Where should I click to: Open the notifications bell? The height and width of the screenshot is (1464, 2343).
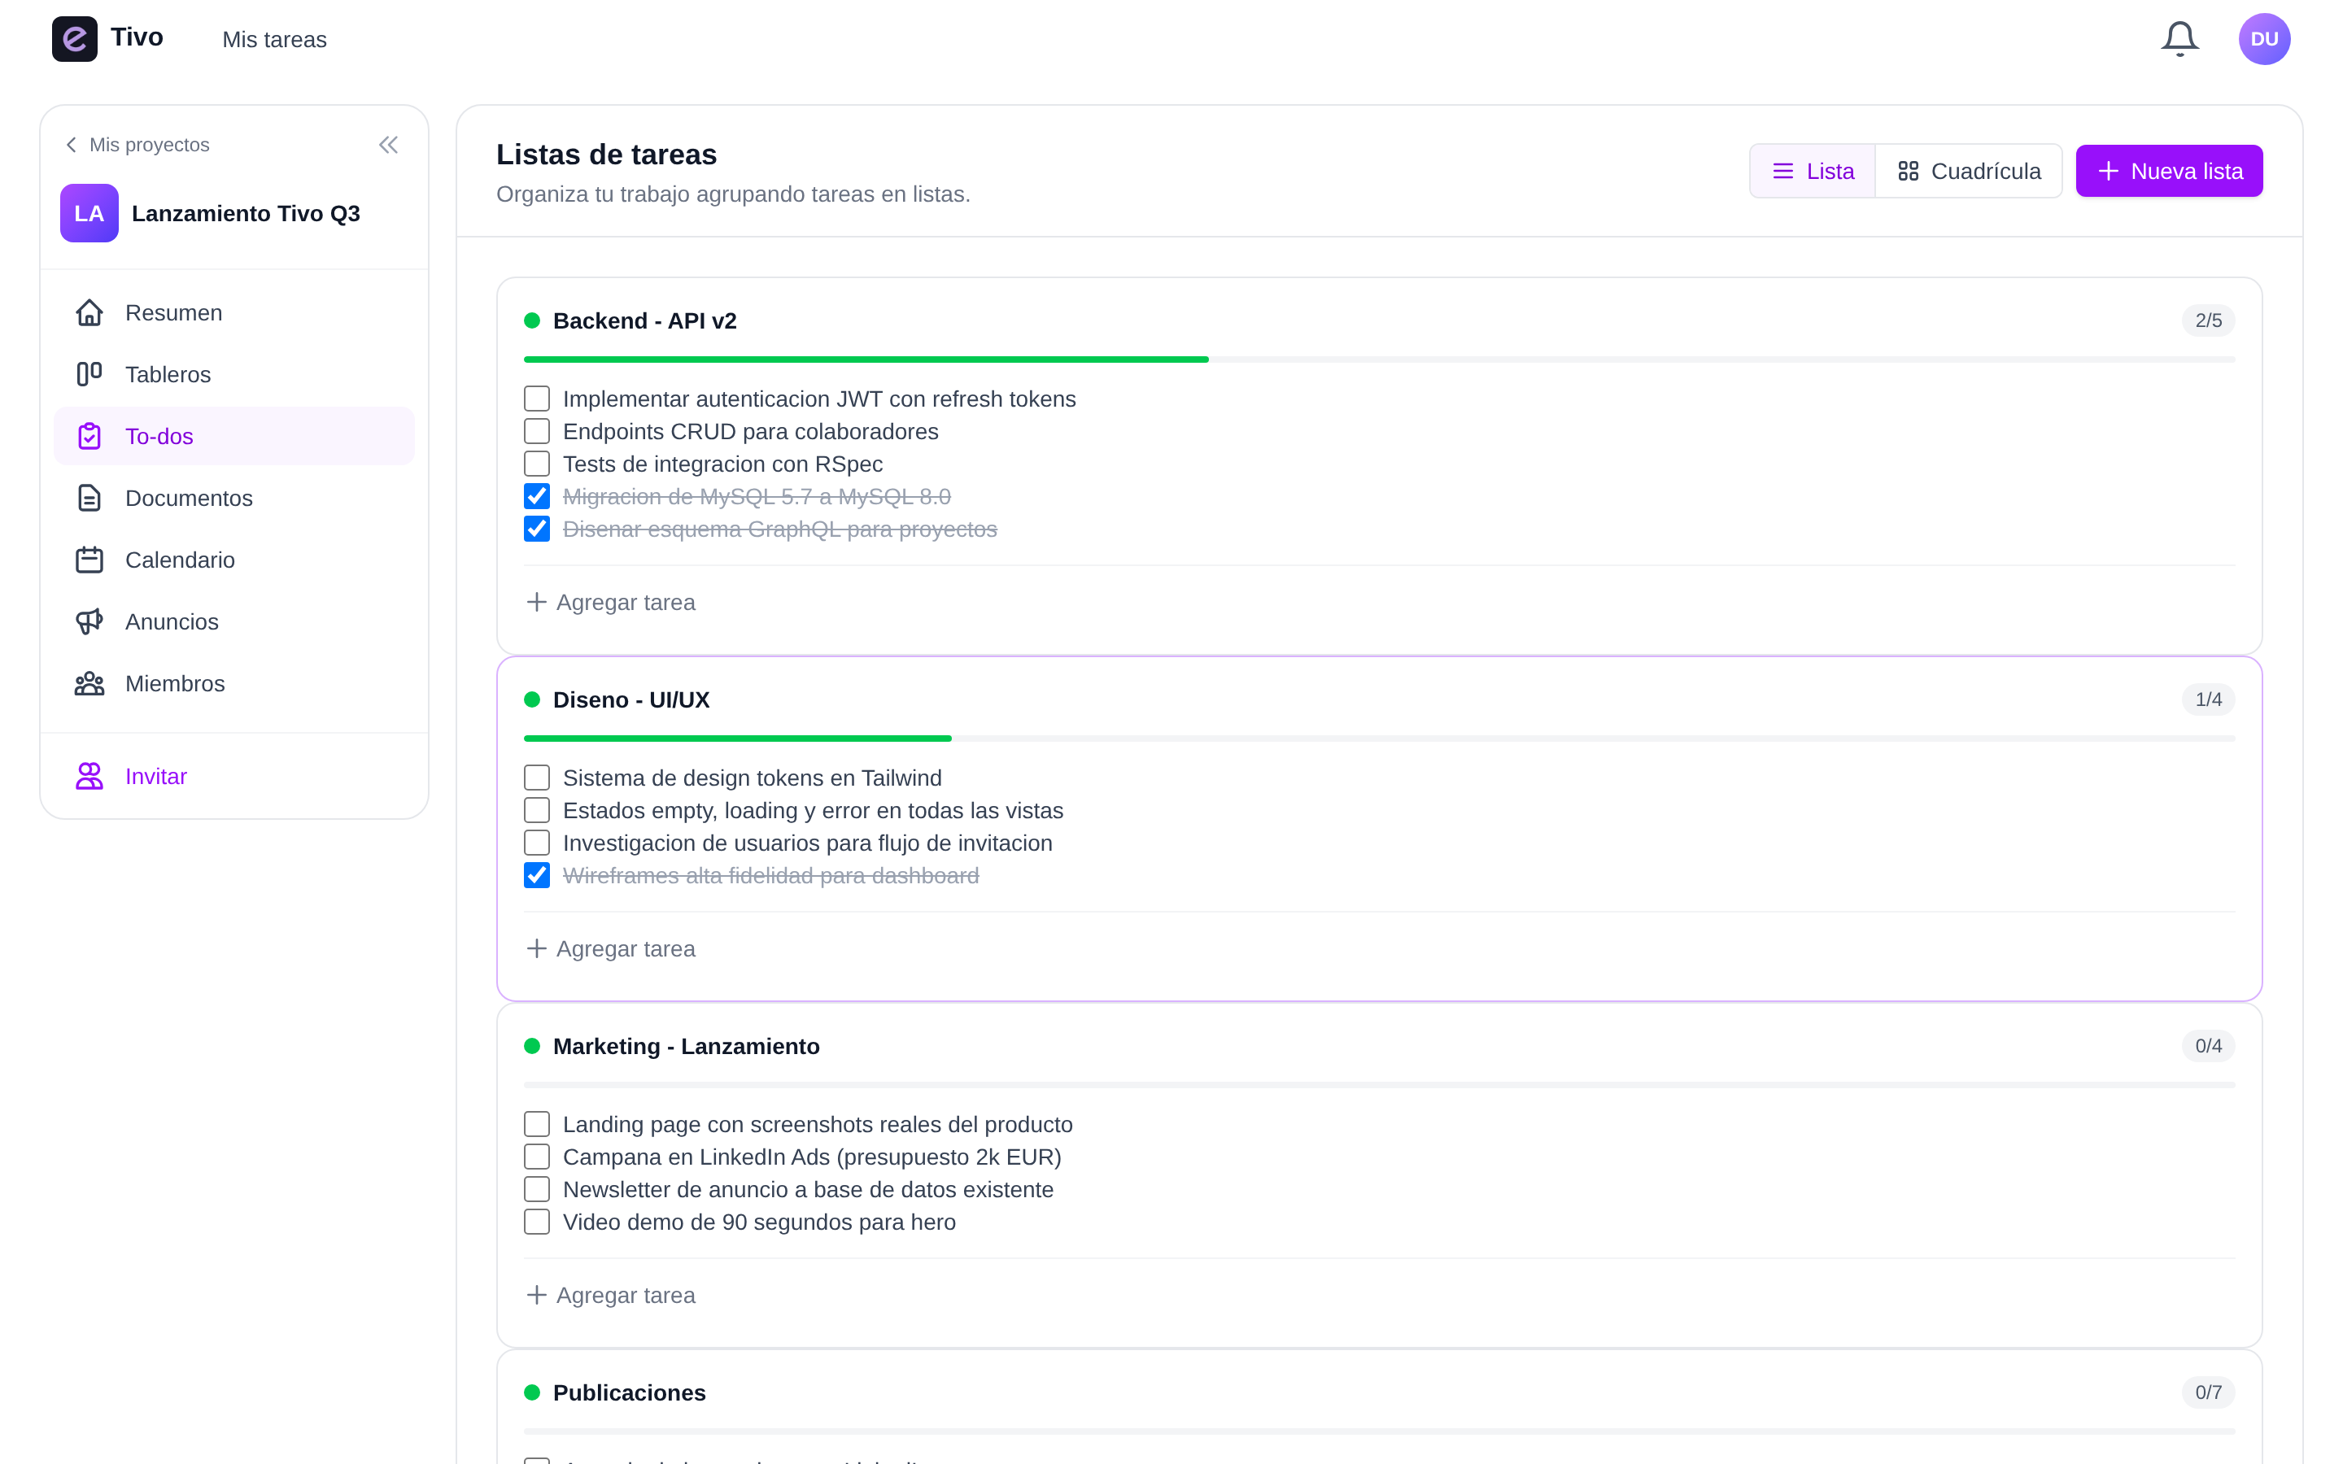(2179, 39)
